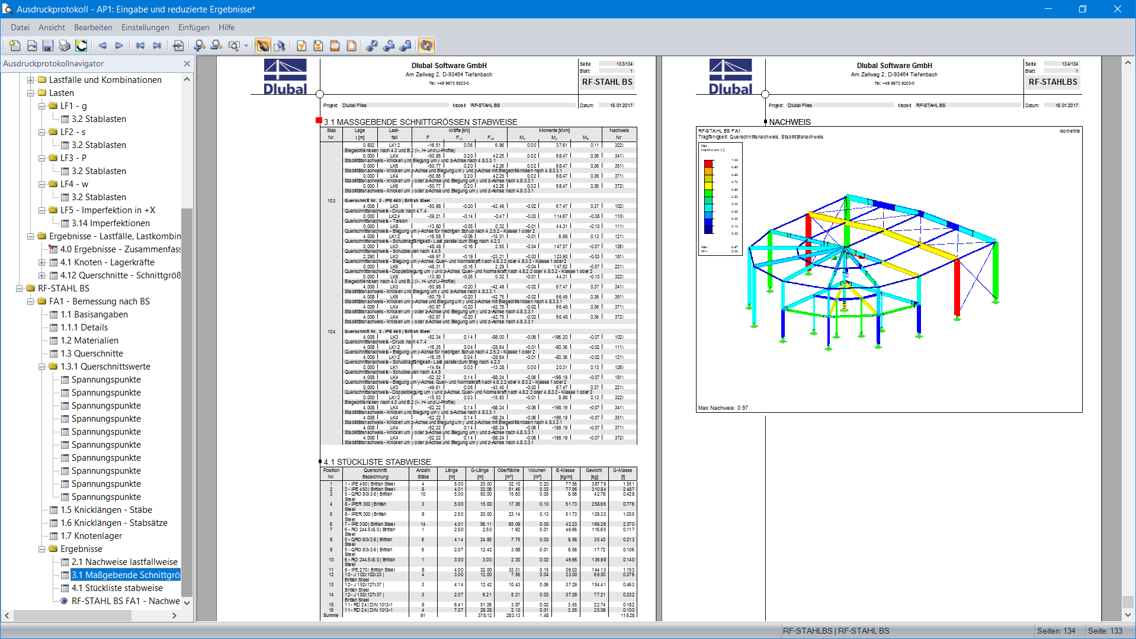Expand the 4.1 Knoten - Lagerkräfte node
Image resolution: width=1136 pixels, height=639 pixels.
41,262
